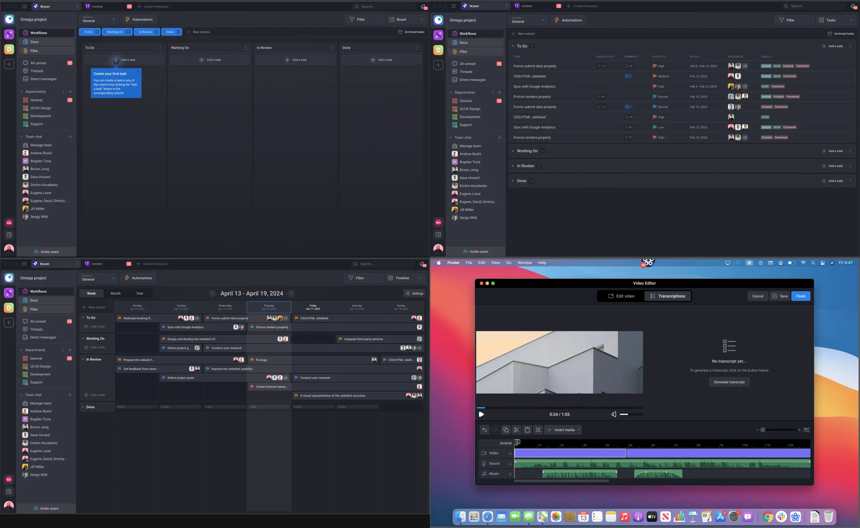Click the horizontal scrollbar under the editor tracks

(562, 481)
